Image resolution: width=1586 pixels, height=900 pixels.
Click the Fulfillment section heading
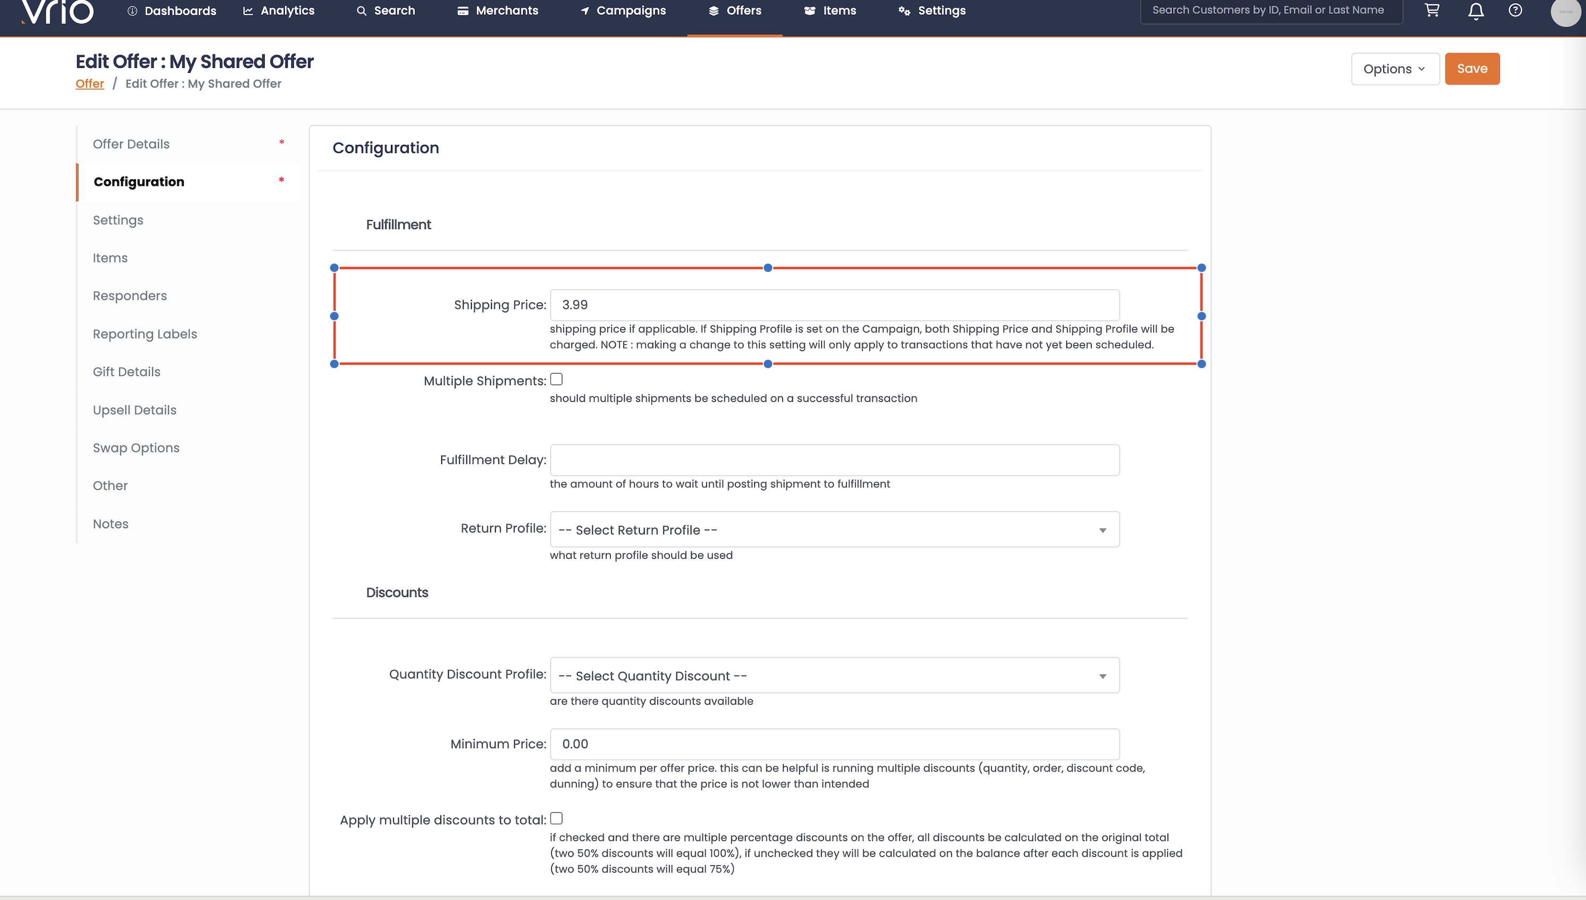[398, 225]
